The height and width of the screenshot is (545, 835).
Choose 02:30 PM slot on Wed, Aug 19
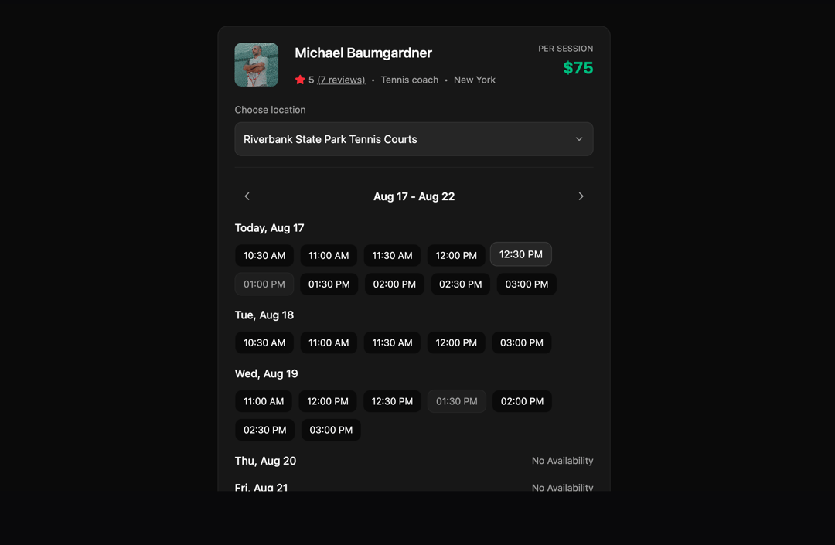264,430
